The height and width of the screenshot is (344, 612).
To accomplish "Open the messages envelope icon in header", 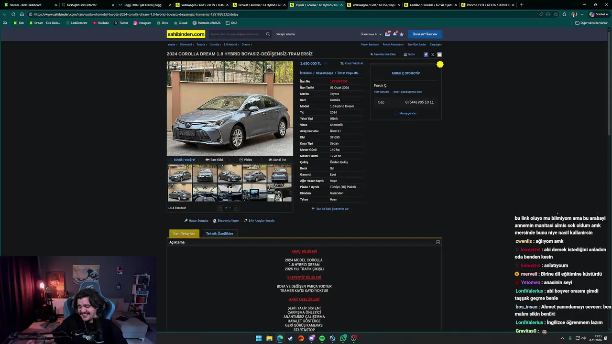I will click(x=387, y=34).
